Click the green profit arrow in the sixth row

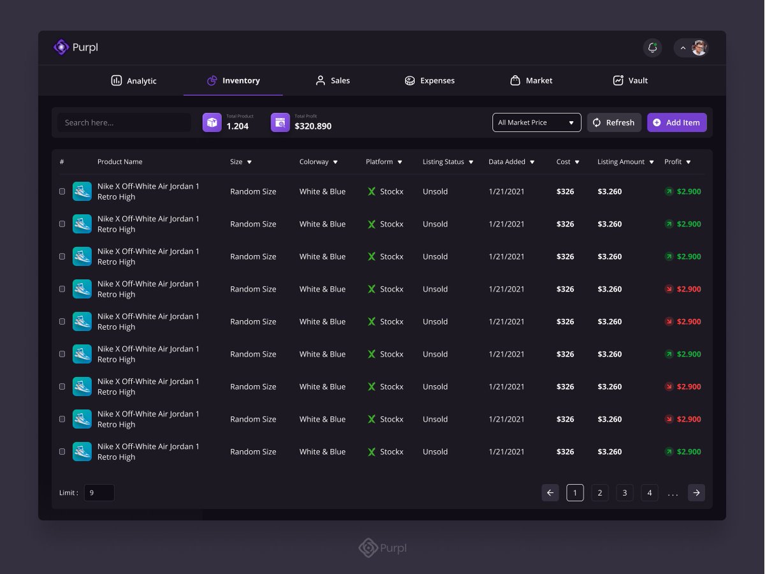tap(669, 354)
